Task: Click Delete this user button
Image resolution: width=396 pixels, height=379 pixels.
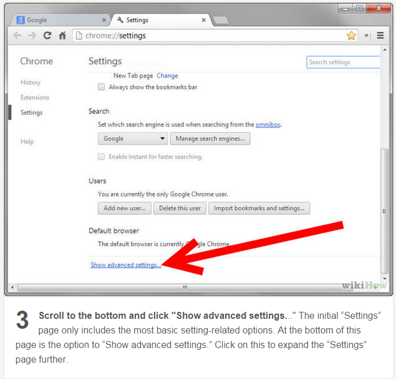Action: (180, 208)
